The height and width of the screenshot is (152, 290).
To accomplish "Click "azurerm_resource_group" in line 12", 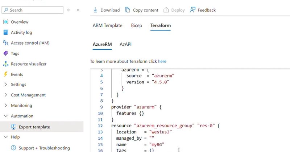I will pyautogui.click(x=164, y=126).
